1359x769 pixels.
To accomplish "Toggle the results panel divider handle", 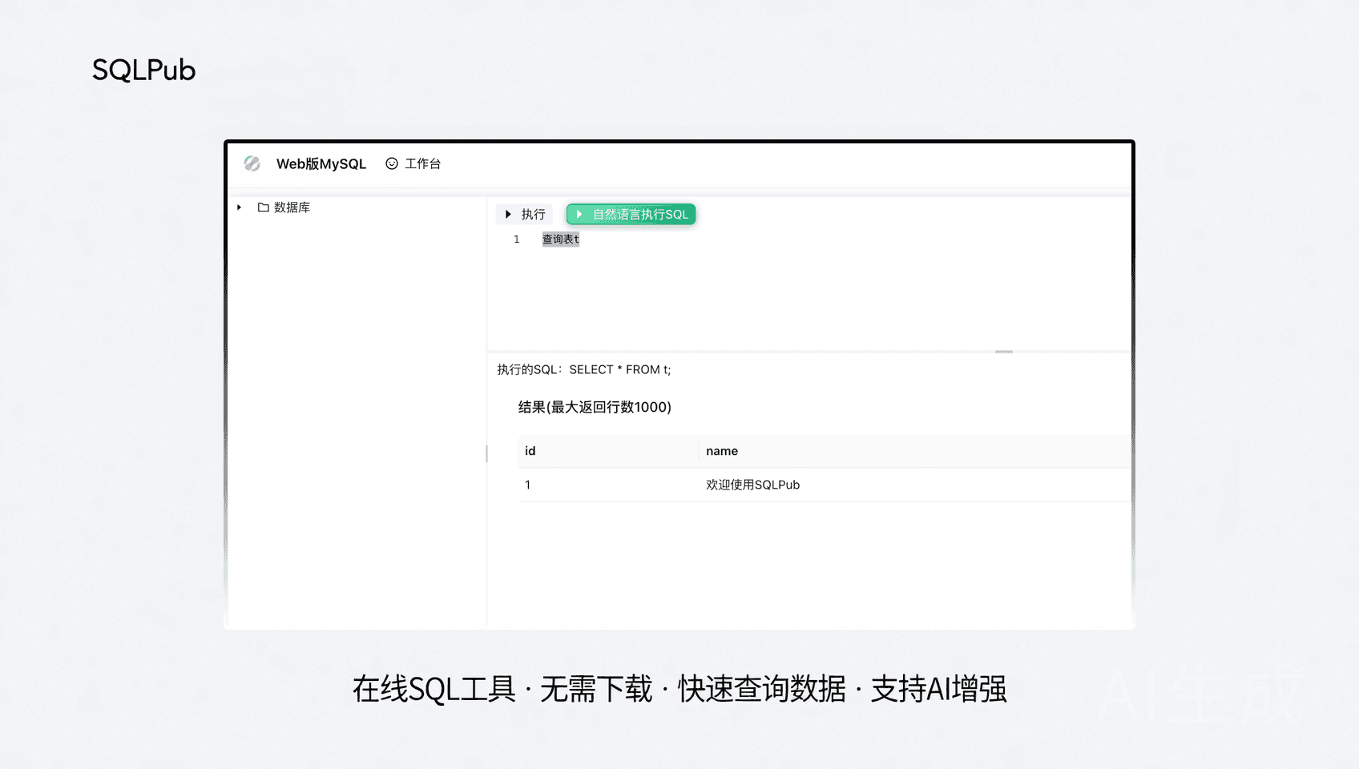I will click(1004, 351).
